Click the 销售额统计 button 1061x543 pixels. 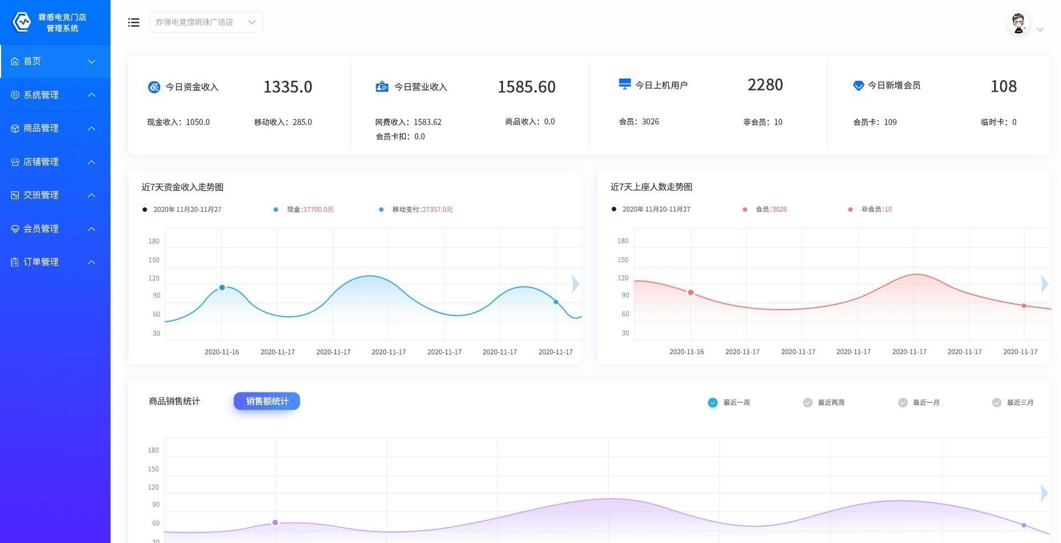pyautogui.click(x=267, y=401)
